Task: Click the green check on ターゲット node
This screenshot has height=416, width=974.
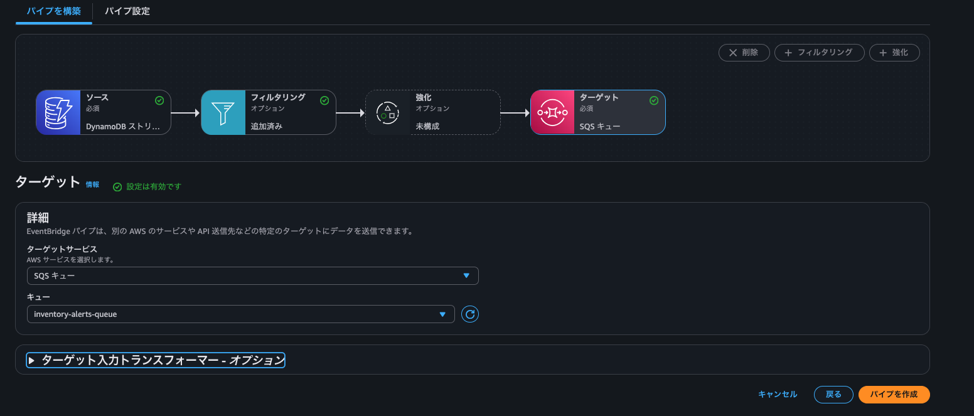Action: [654, 100]
